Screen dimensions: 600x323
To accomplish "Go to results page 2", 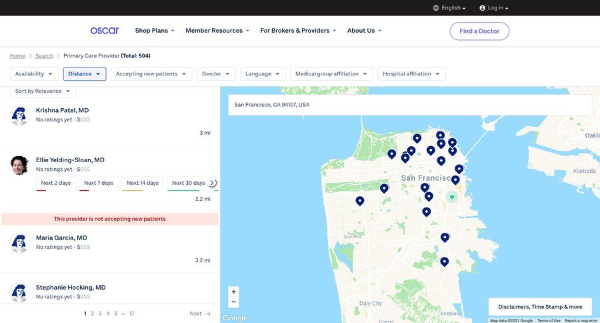I will click(92, 314).
